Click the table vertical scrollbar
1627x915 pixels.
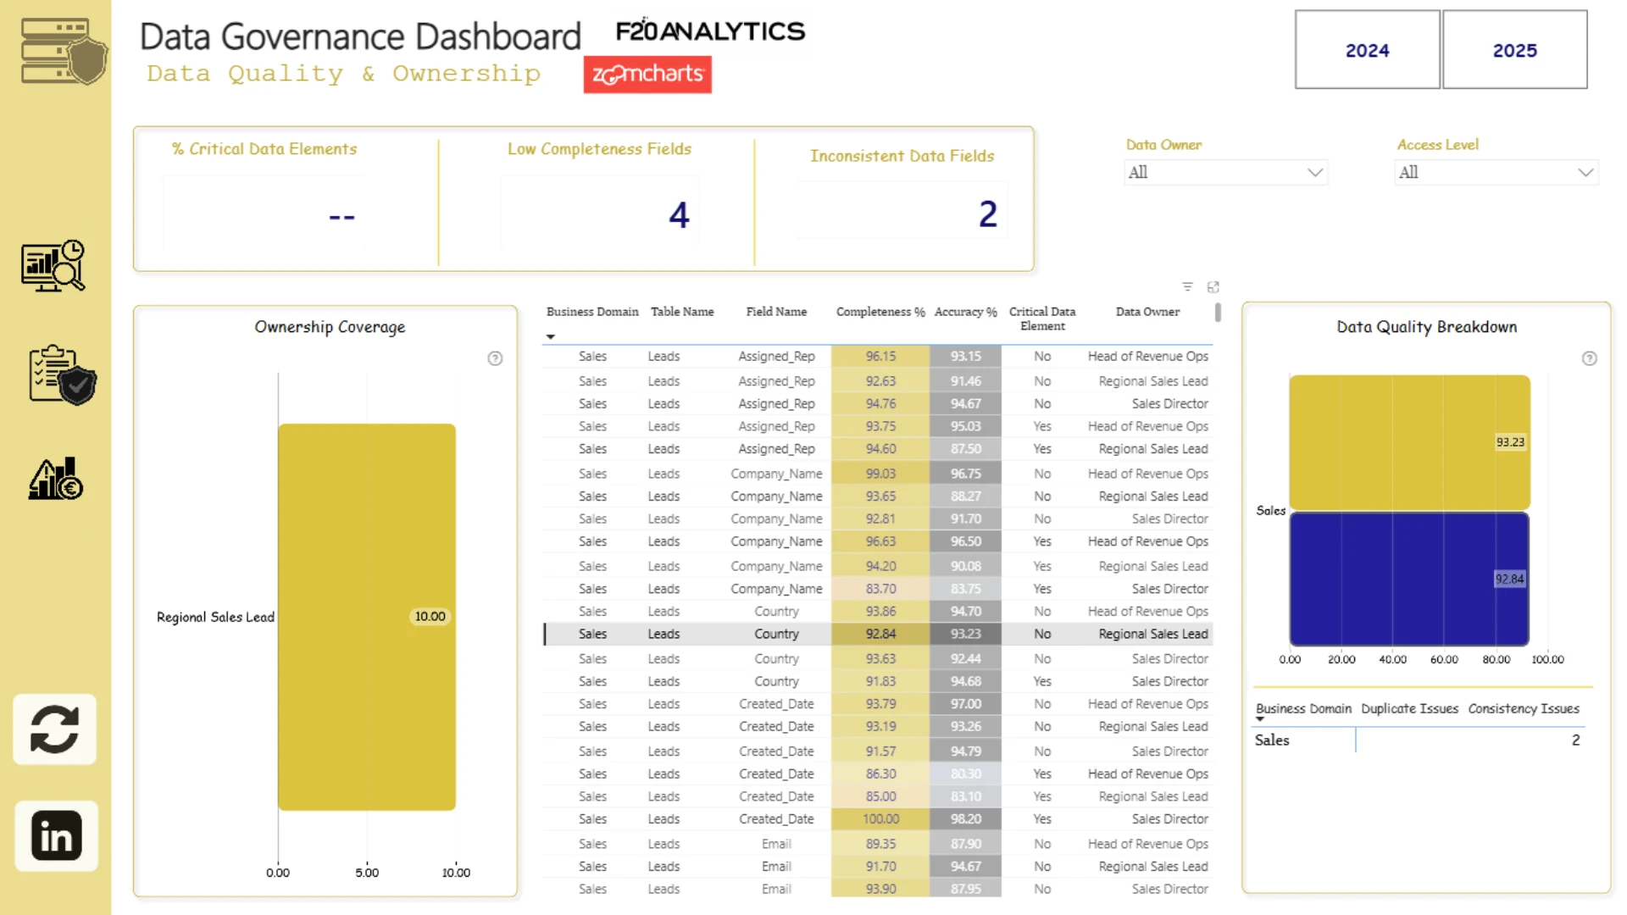point(1218,313)
